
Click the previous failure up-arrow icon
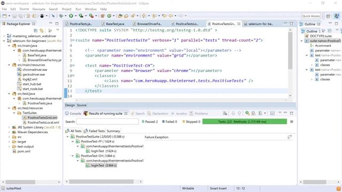coord(239,113)
